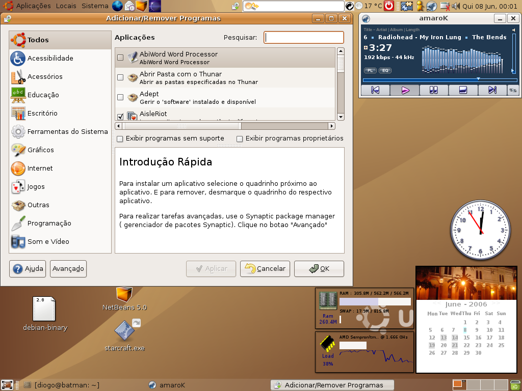Open the Internet category
The width and height of the screenshot is (522, 391).
[60, 168]
